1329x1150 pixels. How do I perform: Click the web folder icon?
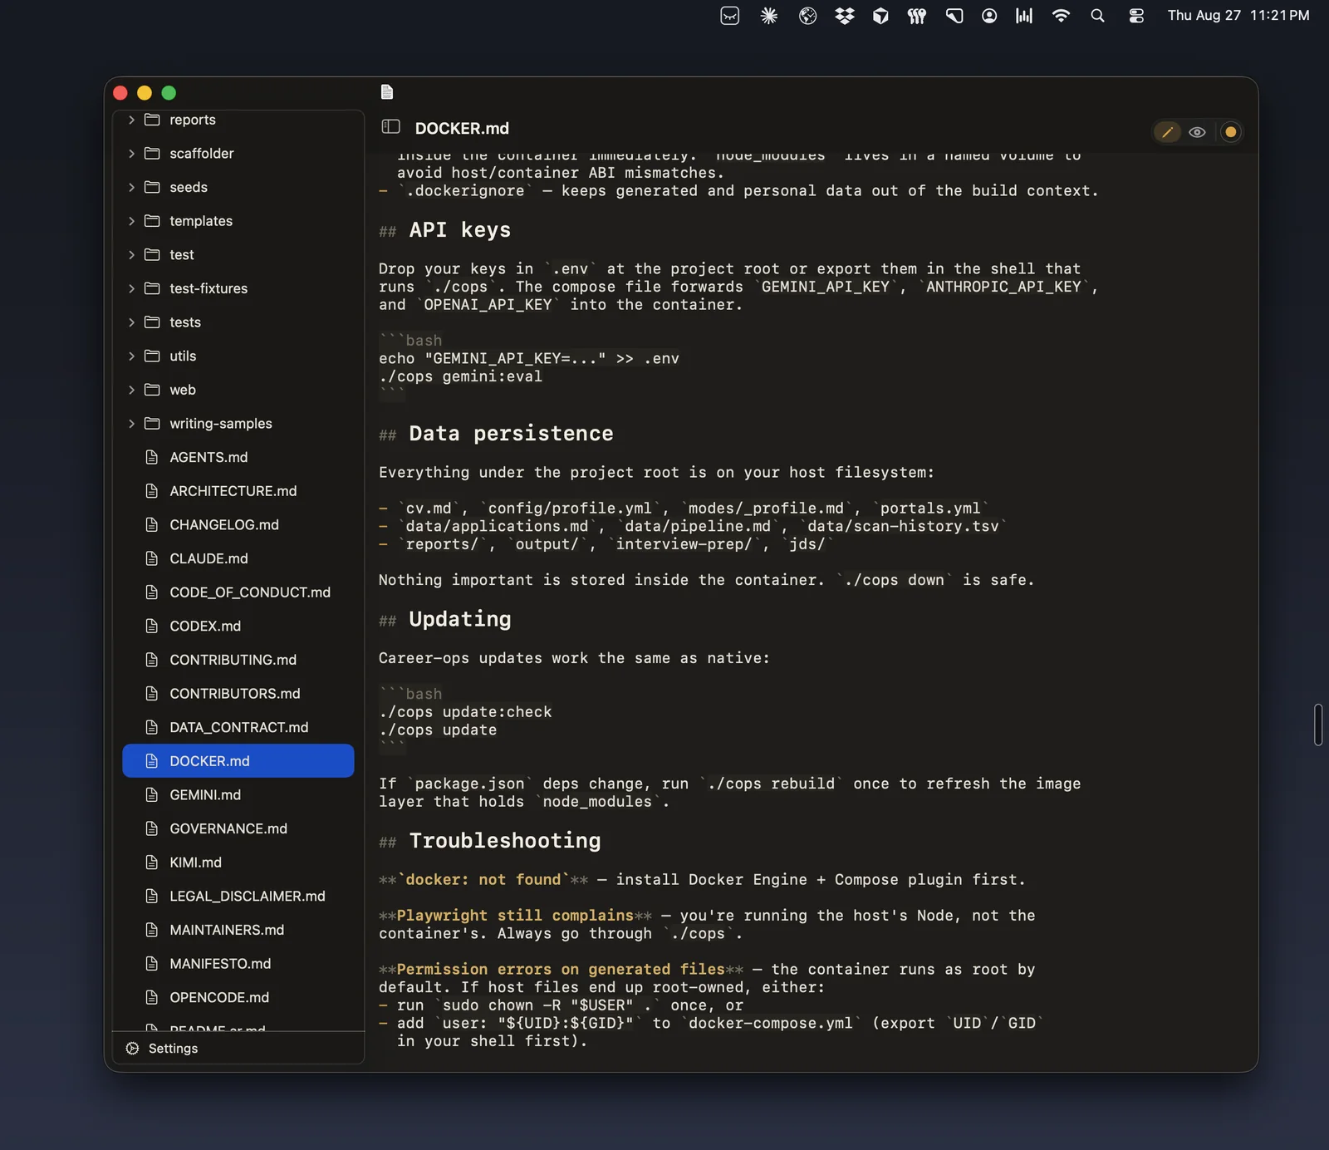(x=152, y=390)
